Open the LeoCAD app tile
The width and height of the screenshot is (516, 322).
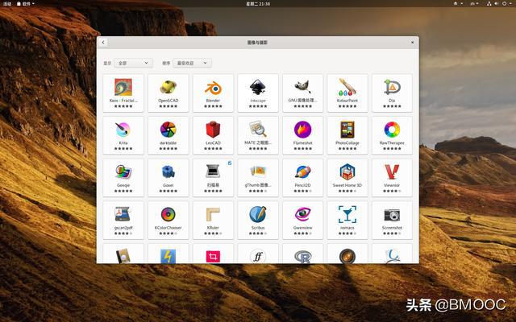coord(213,135)
